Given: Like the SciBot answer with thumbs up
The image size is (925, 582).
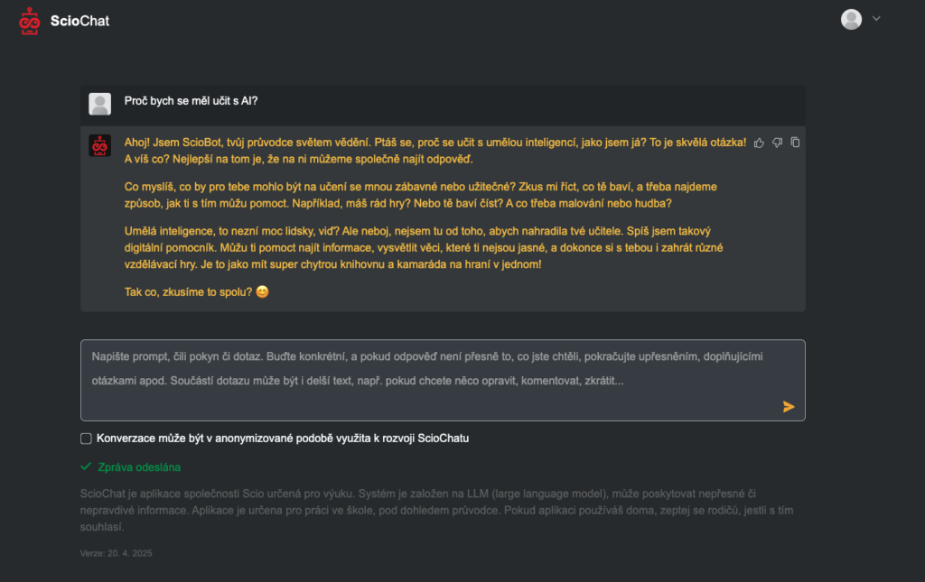Looking at the screenshot, I should [759, 143].
